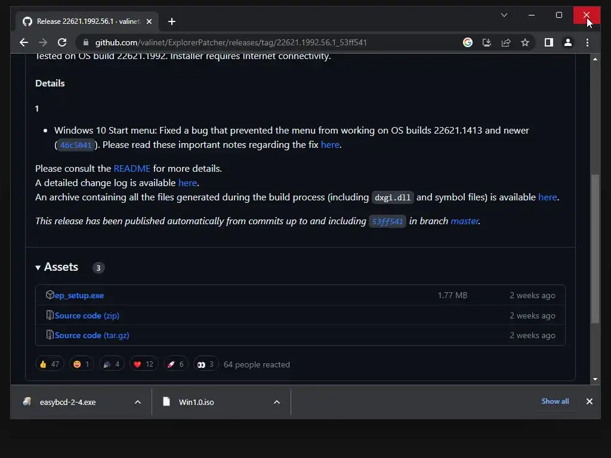Reload the GitHub release page
Screen dimensions: 611x458
click(62, 42)
